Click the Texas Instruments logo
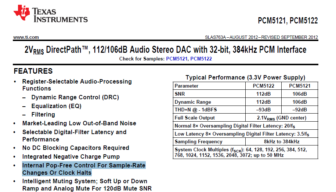The image size is (336, 192). tap(51, 14)
